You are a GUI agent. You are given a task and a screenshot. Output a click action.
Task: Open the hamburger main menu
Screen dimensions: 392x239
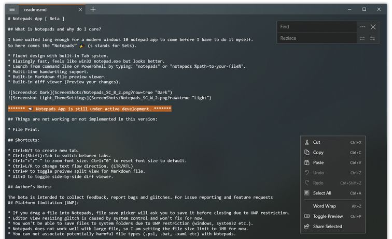[x=12, y=9]
